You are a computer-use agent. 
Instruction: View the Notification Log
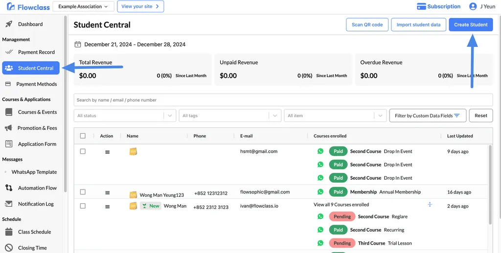pos(32,204)
